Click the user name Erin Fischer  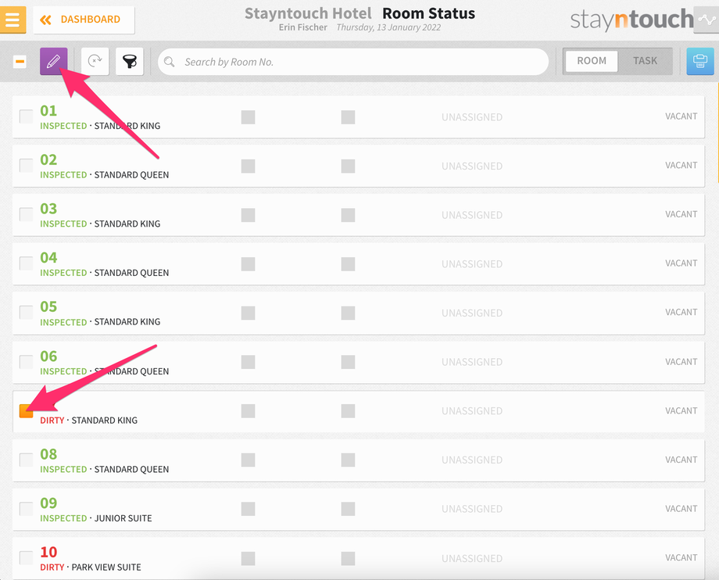pyautogui.click(x=302, y=27)
